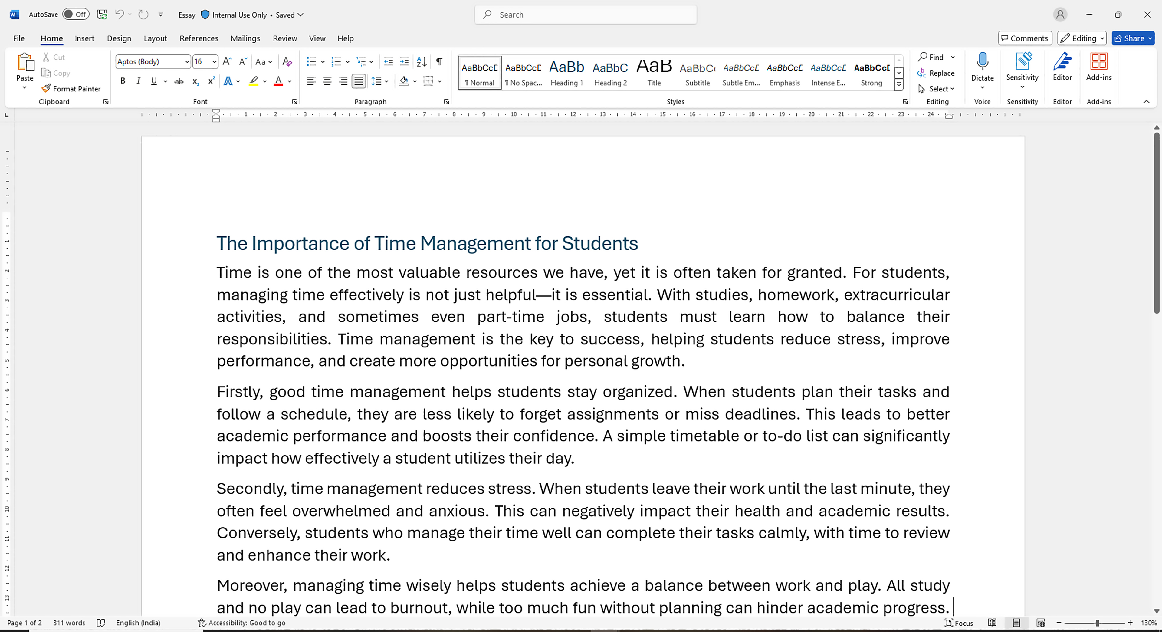Decrease paragraph indent
The image size is (1162, 632).
point(388,62)
